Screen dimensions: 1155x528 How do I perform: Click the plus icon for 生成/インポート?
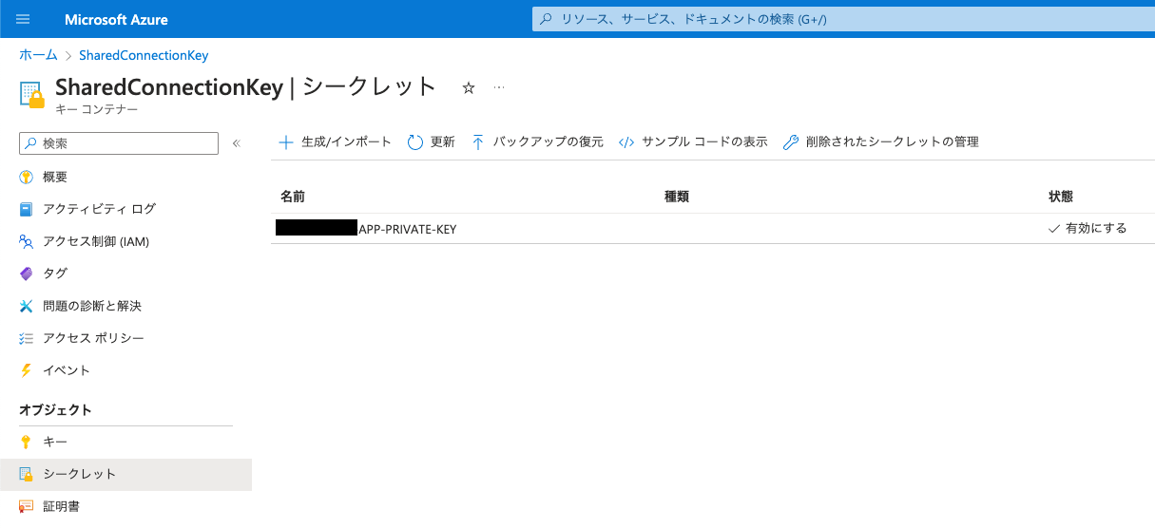tap(285, 142)
